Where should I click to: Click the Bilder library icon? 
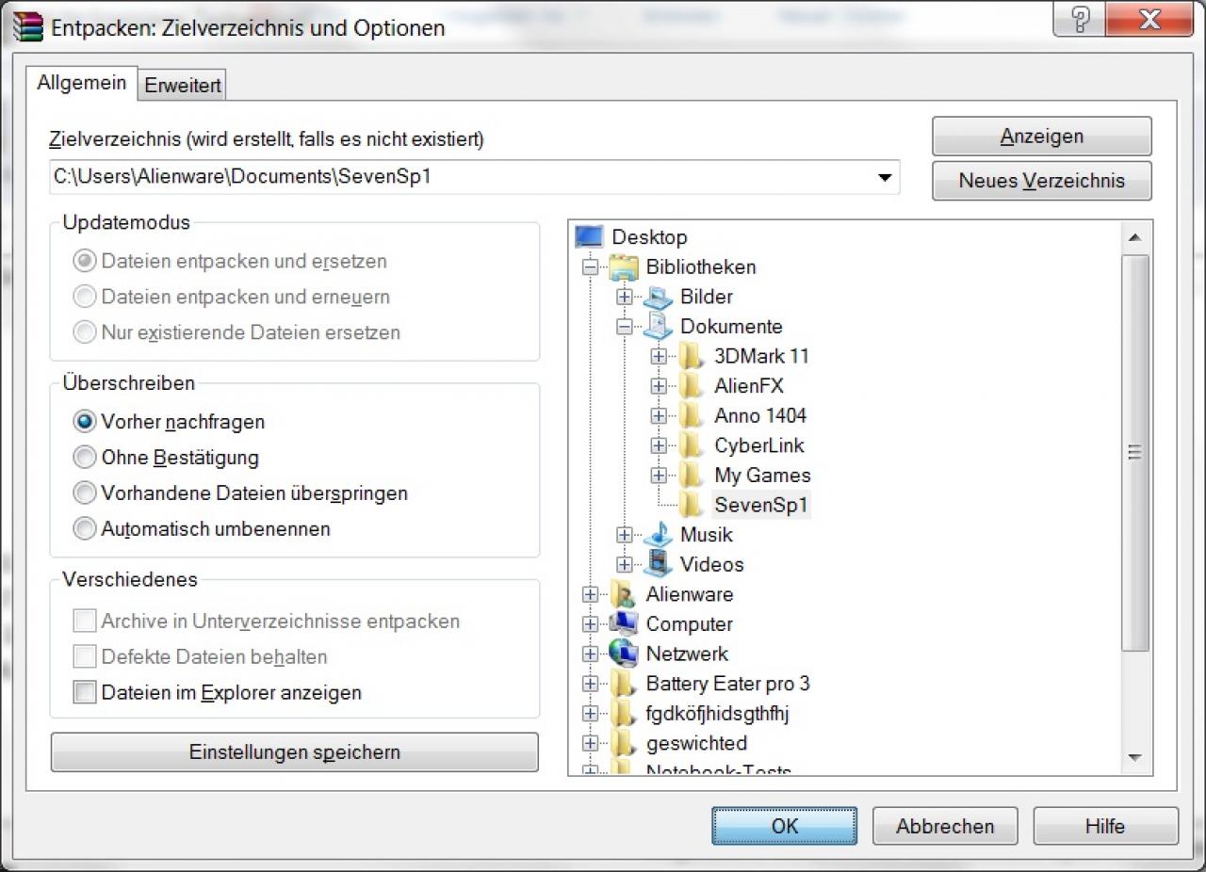click(658, 297)
